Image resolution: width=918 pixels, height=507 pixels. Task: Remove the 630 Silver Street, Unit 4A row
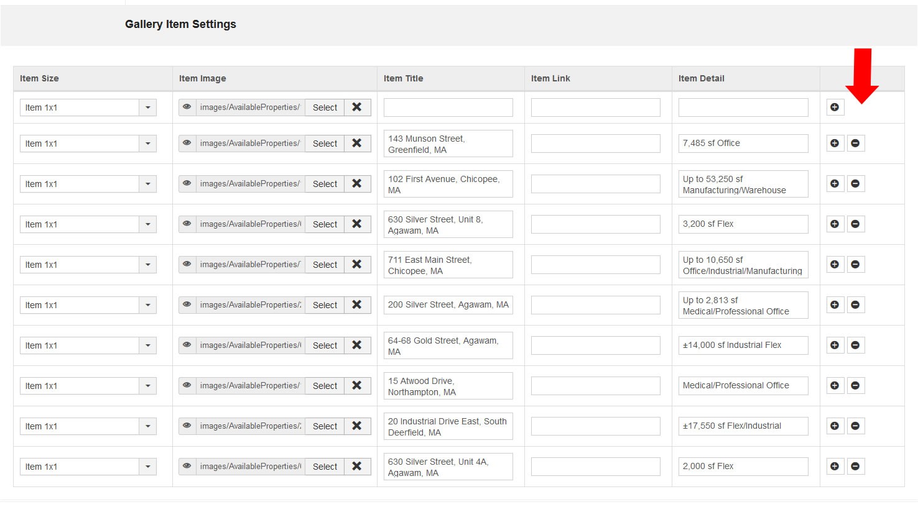click(x=855, y=467)
